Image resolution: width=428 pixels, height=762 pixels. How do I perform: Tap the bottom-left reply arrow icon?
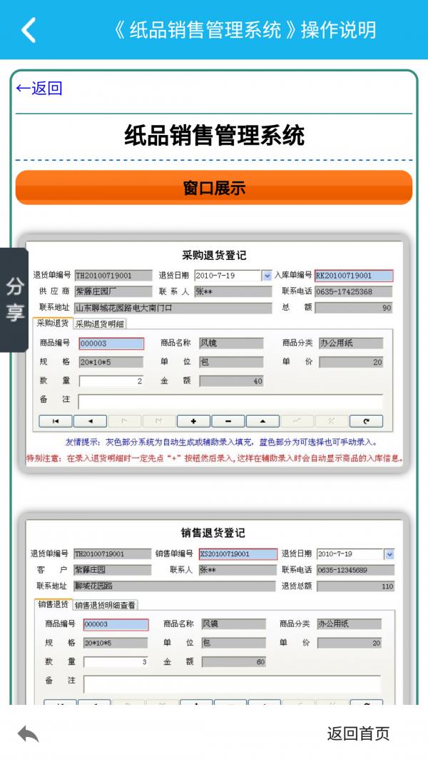pos(28,734)
